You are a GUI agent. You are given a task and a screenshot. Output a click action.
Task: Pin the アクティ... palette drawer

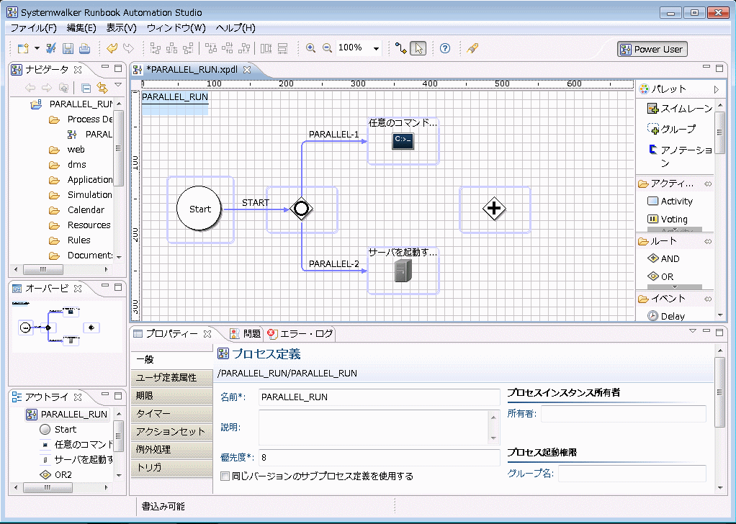point(708,184)
